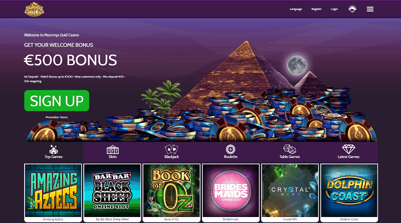Select the Blackjack cards icon
The height and width of the screenshot is (223, 401).
point(171,149)
